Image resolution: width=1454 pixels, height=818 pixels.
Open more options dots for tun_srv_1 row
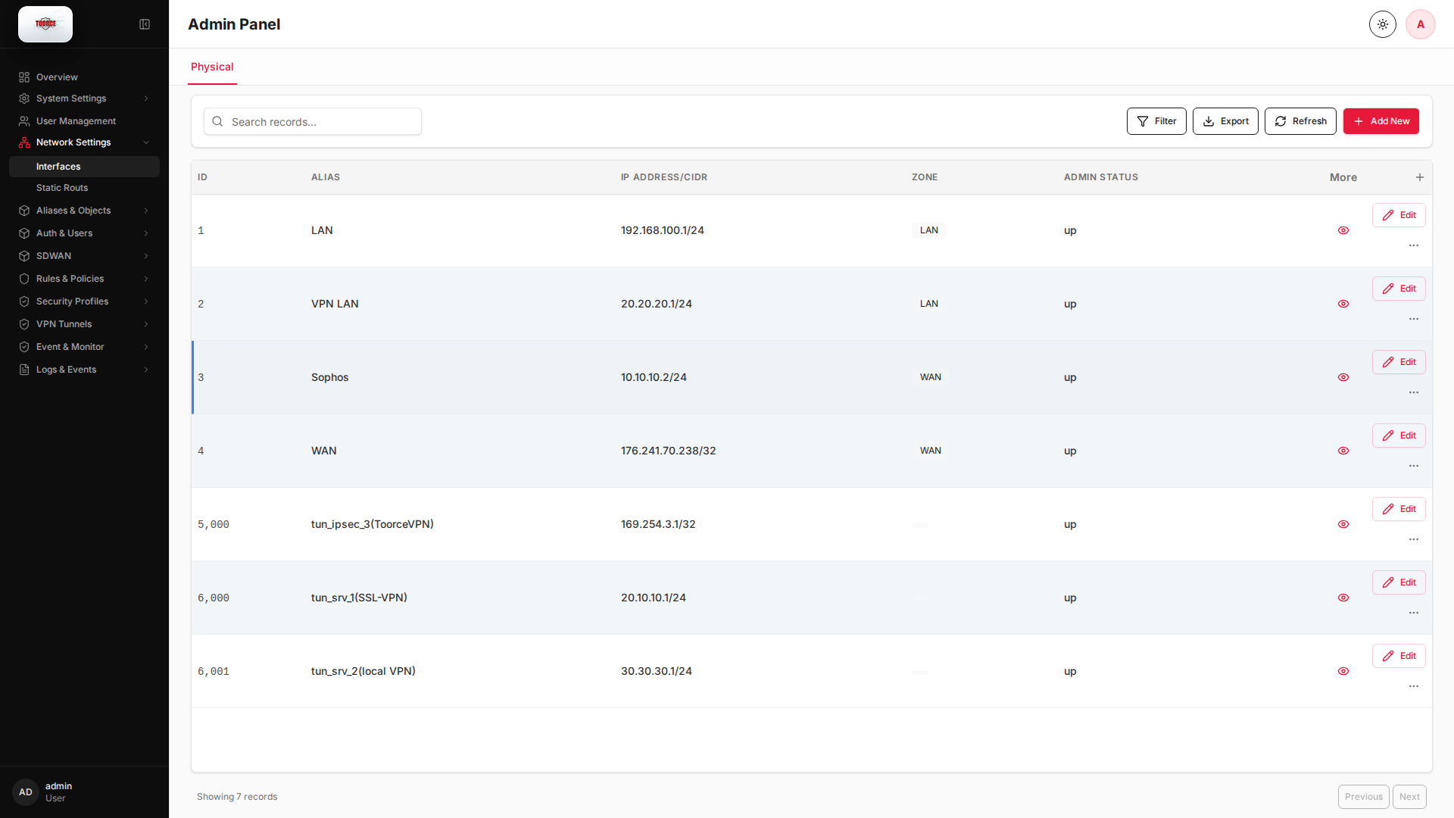coord(1414,613)
